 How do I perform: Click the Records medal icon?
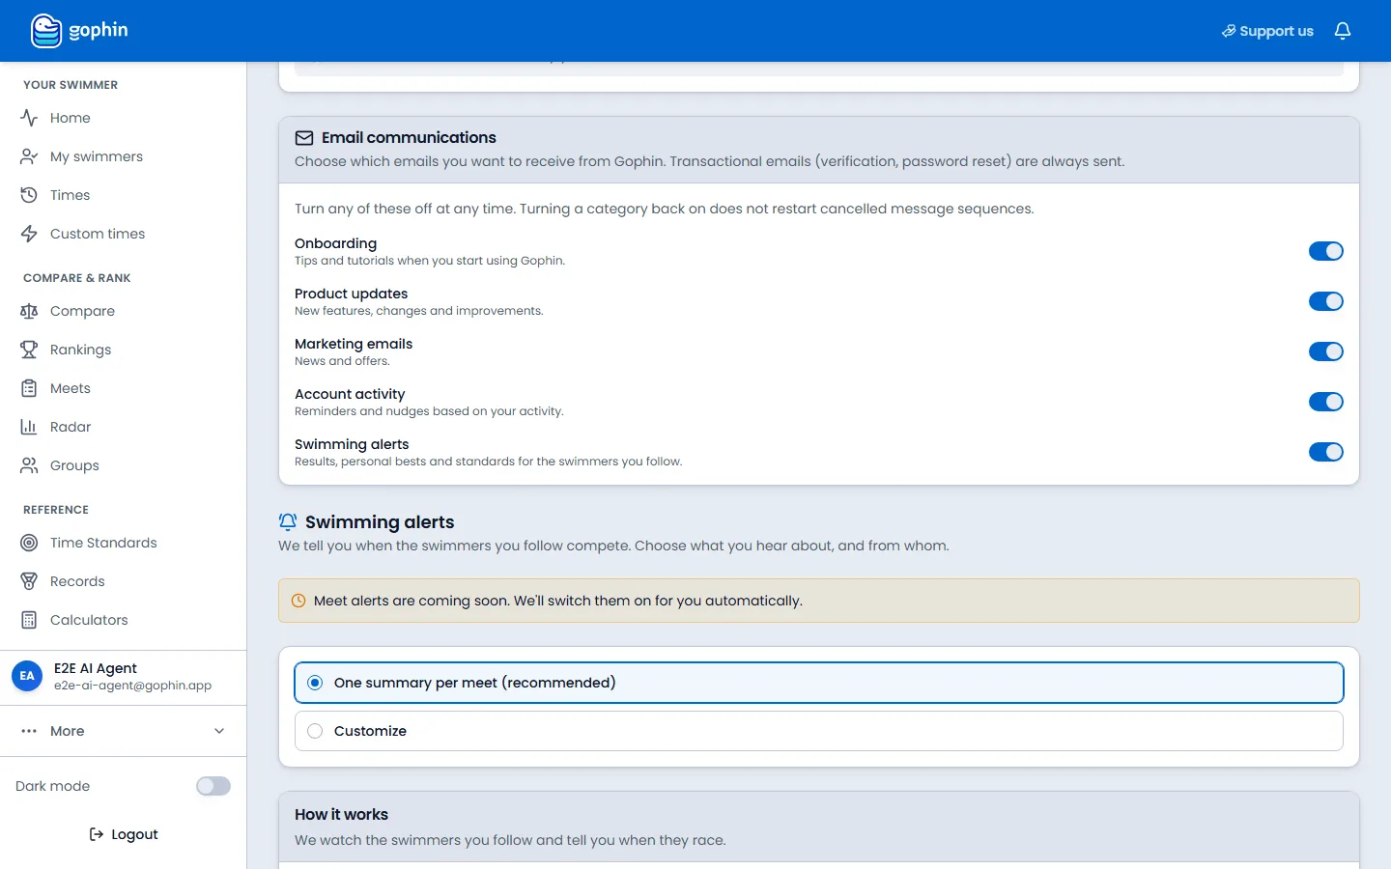coord(29,581)
